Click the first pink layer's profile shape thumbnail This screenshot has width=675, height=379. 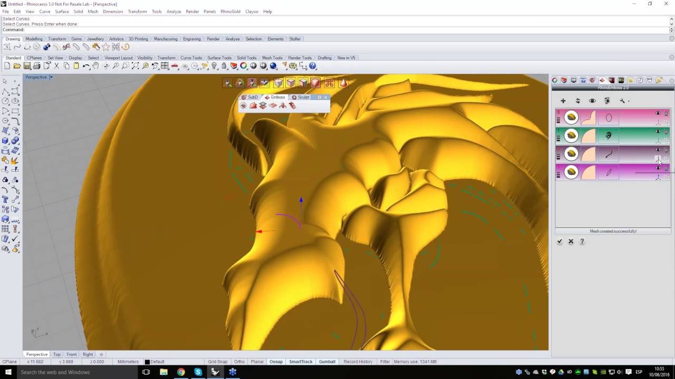tap(589, 117)
